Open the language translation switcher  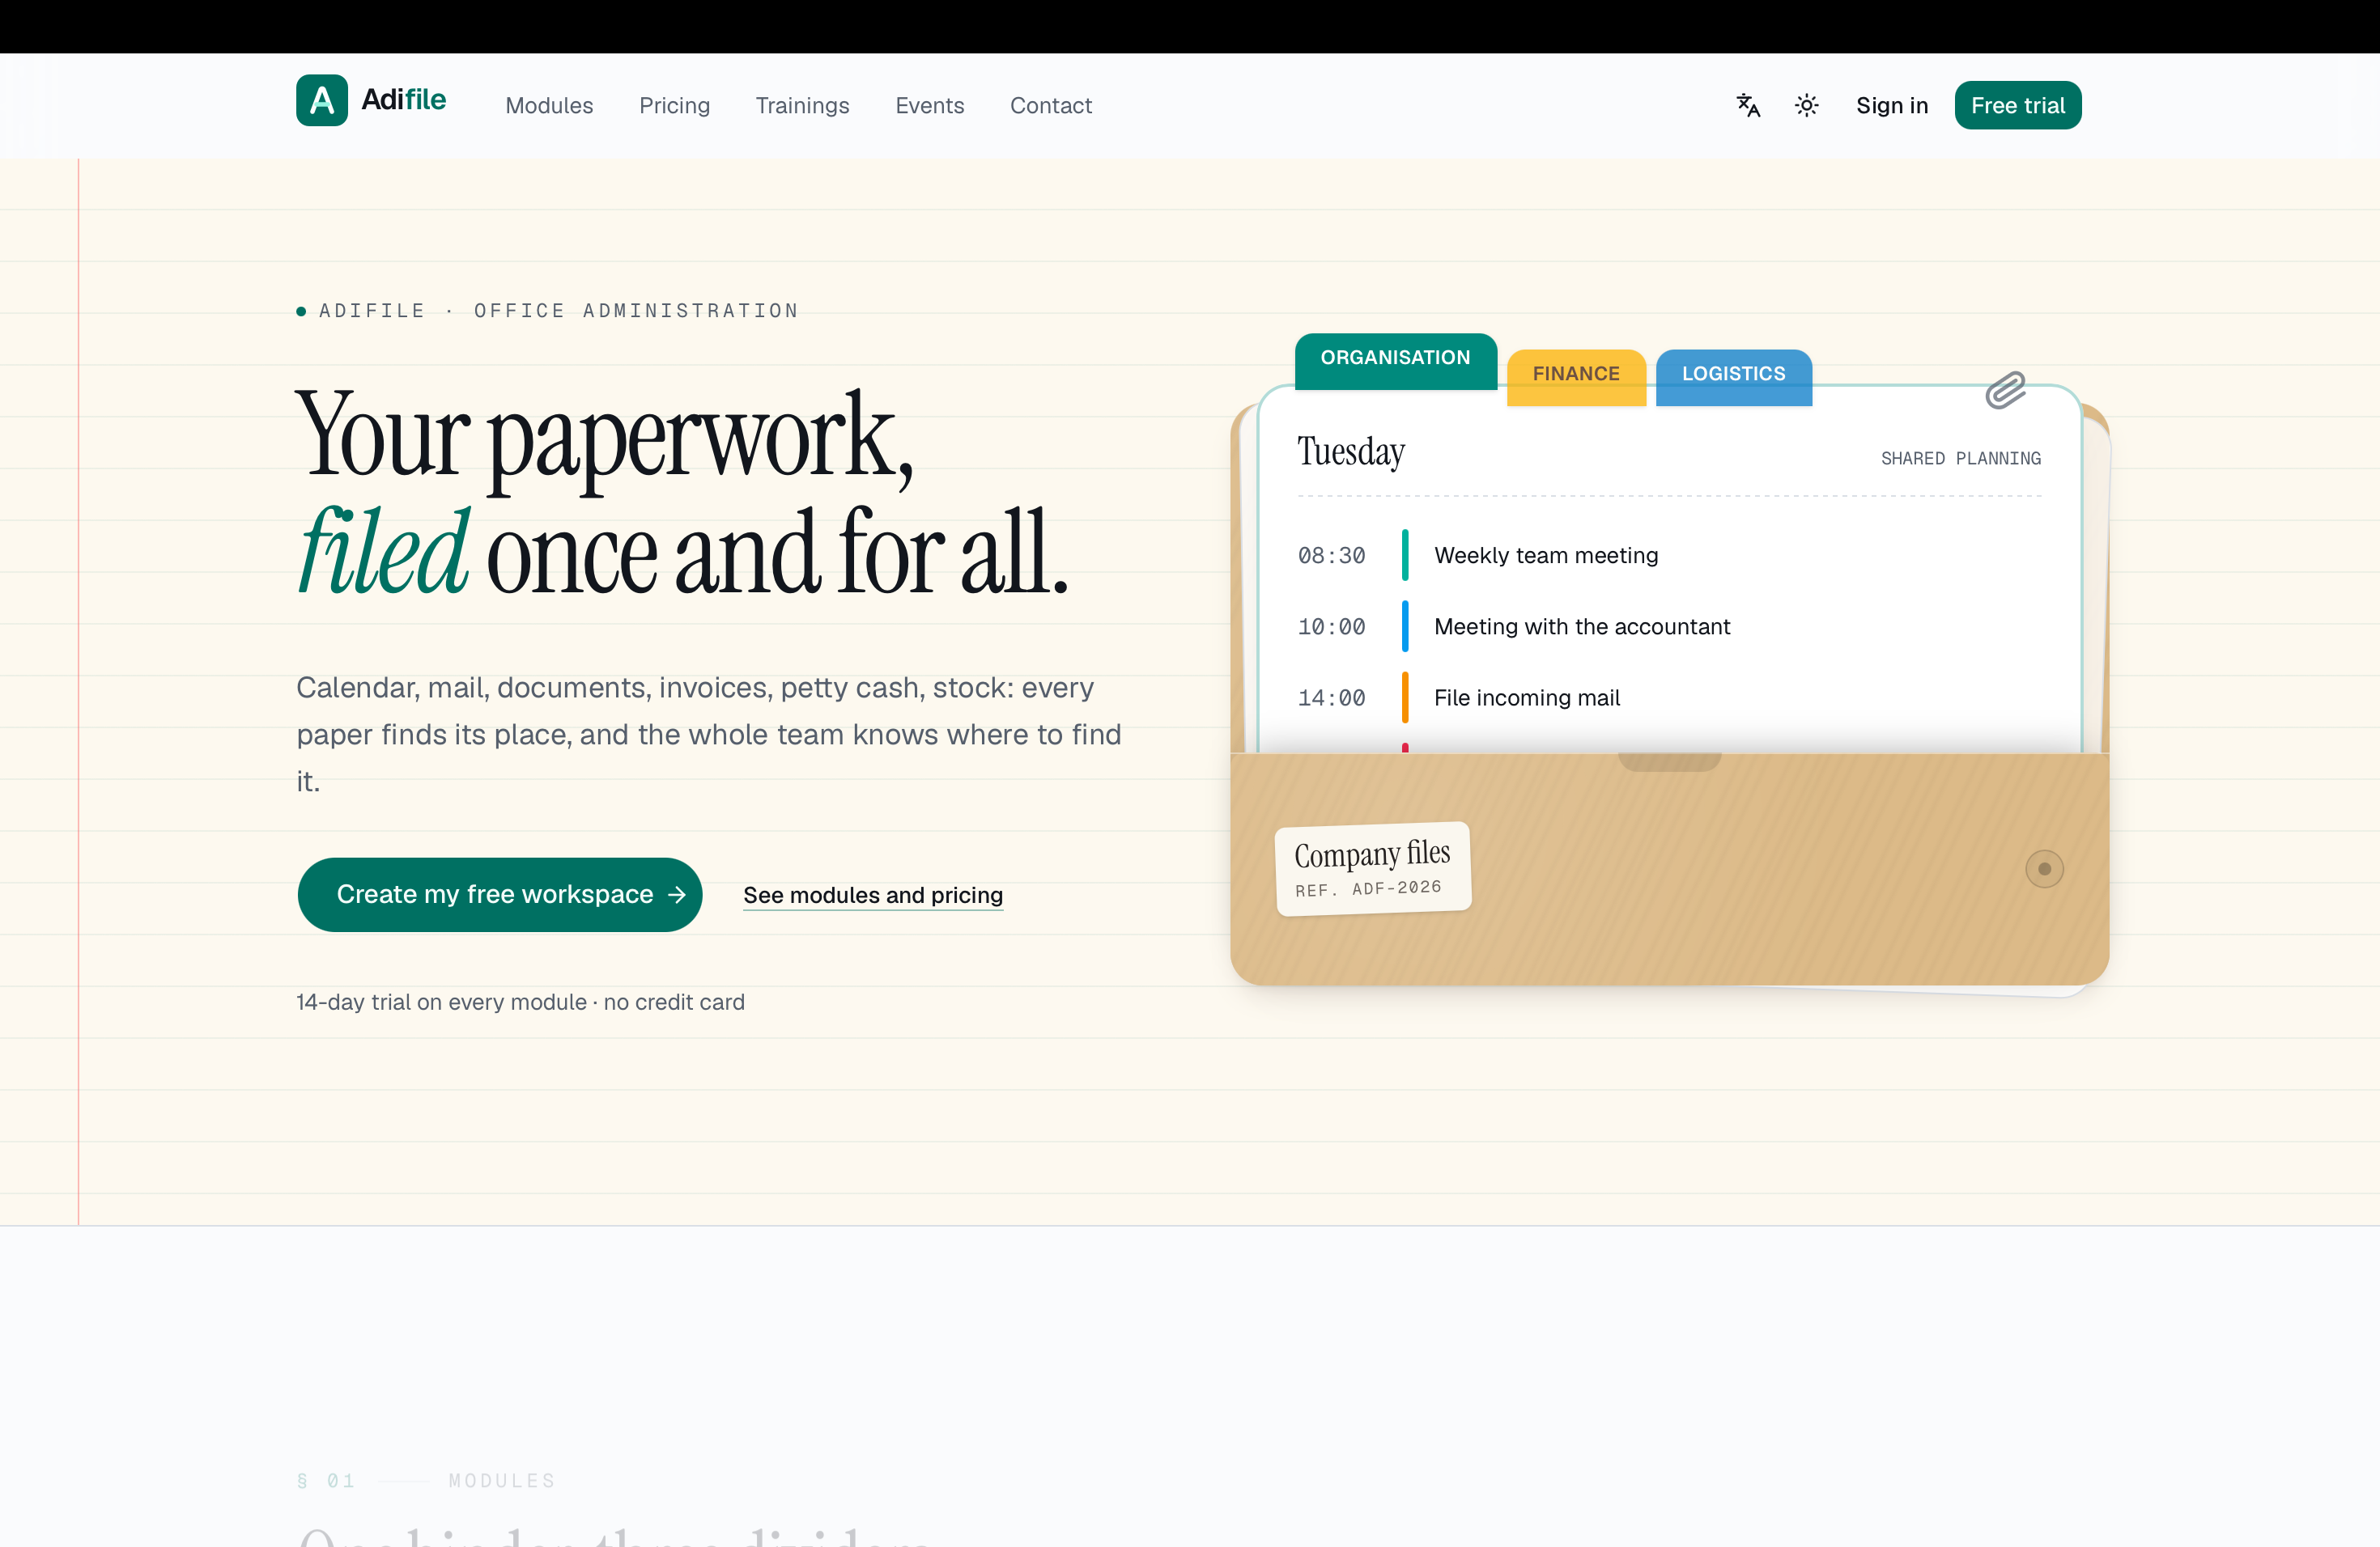1748,105
